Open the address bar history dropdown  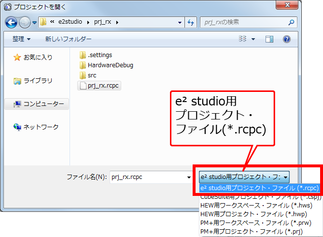pos(180,22)
